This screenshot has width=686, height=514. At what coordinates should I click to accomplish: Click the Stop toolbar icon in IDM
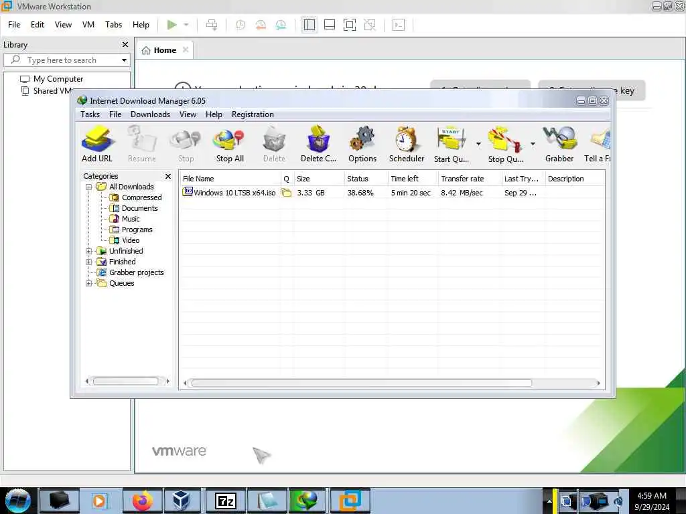tap(186, 145)
